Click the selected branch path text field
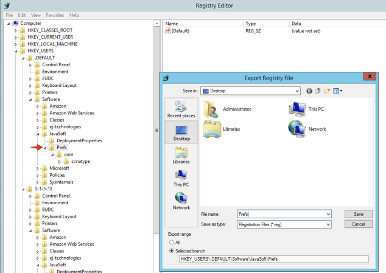Image resolution: width=386 pixels, height=273 pixels. tap(273, 259)
